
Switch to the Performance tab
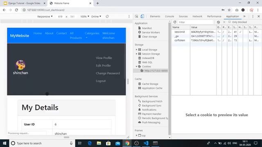point(214,16)
